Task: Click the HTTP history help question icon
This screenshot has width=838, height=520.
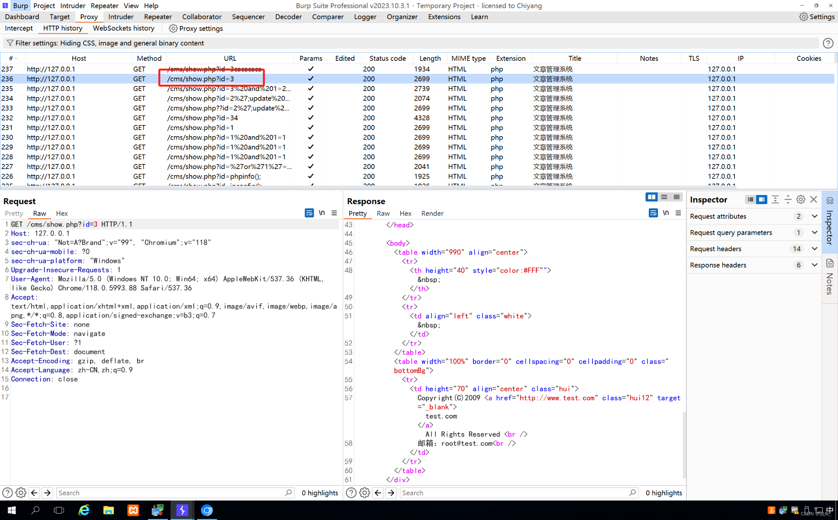Action: click(x=828, y=43)
